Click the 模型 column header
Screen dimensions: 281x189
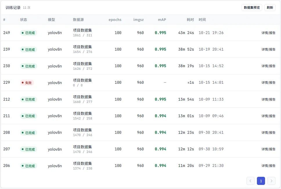click(51, 19)
